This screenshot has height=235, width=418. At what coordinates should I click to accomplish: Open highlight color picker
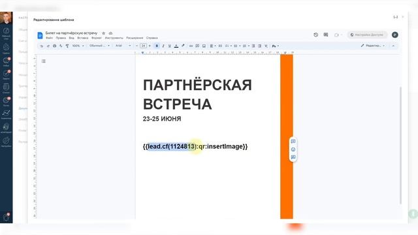(183, 46)
